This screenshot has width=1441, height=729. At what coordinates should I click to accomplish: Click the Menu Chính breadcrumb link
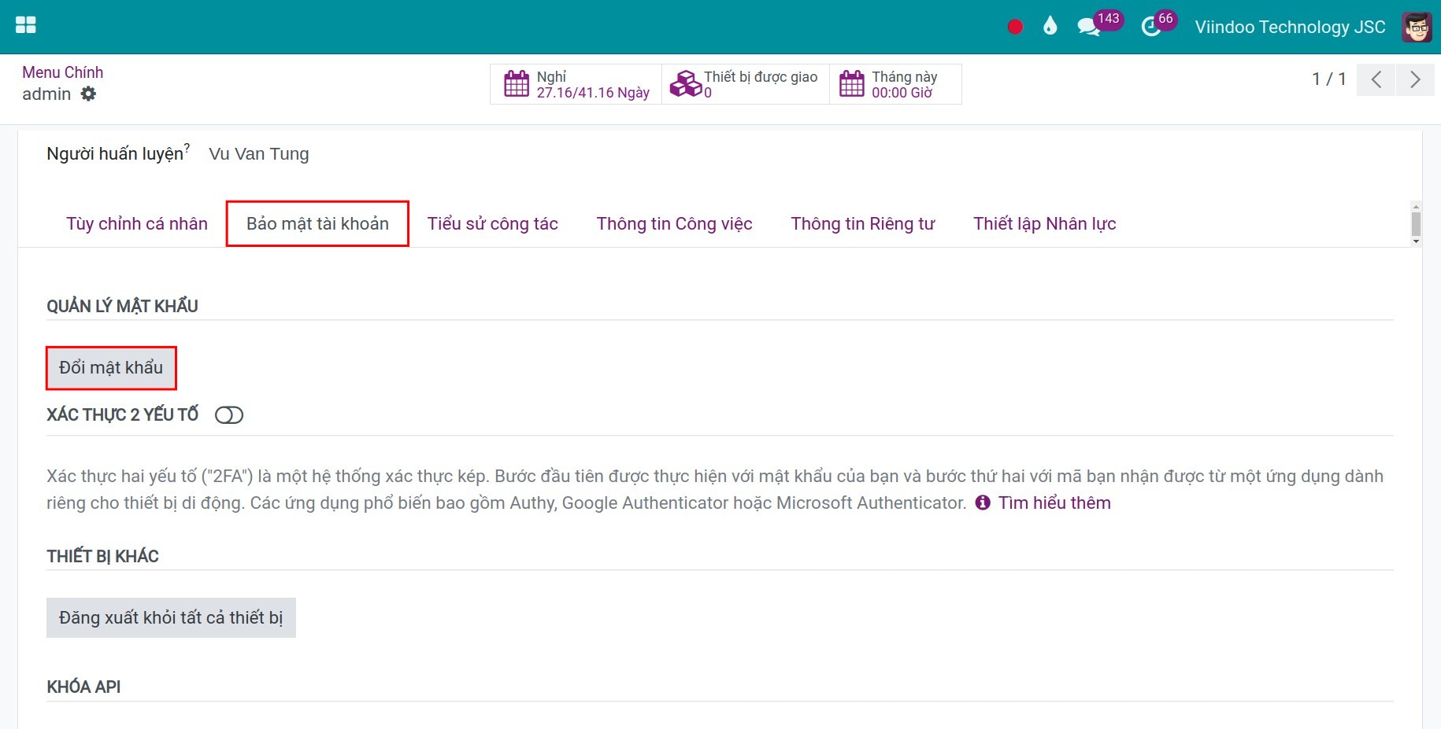coord(63,72)
